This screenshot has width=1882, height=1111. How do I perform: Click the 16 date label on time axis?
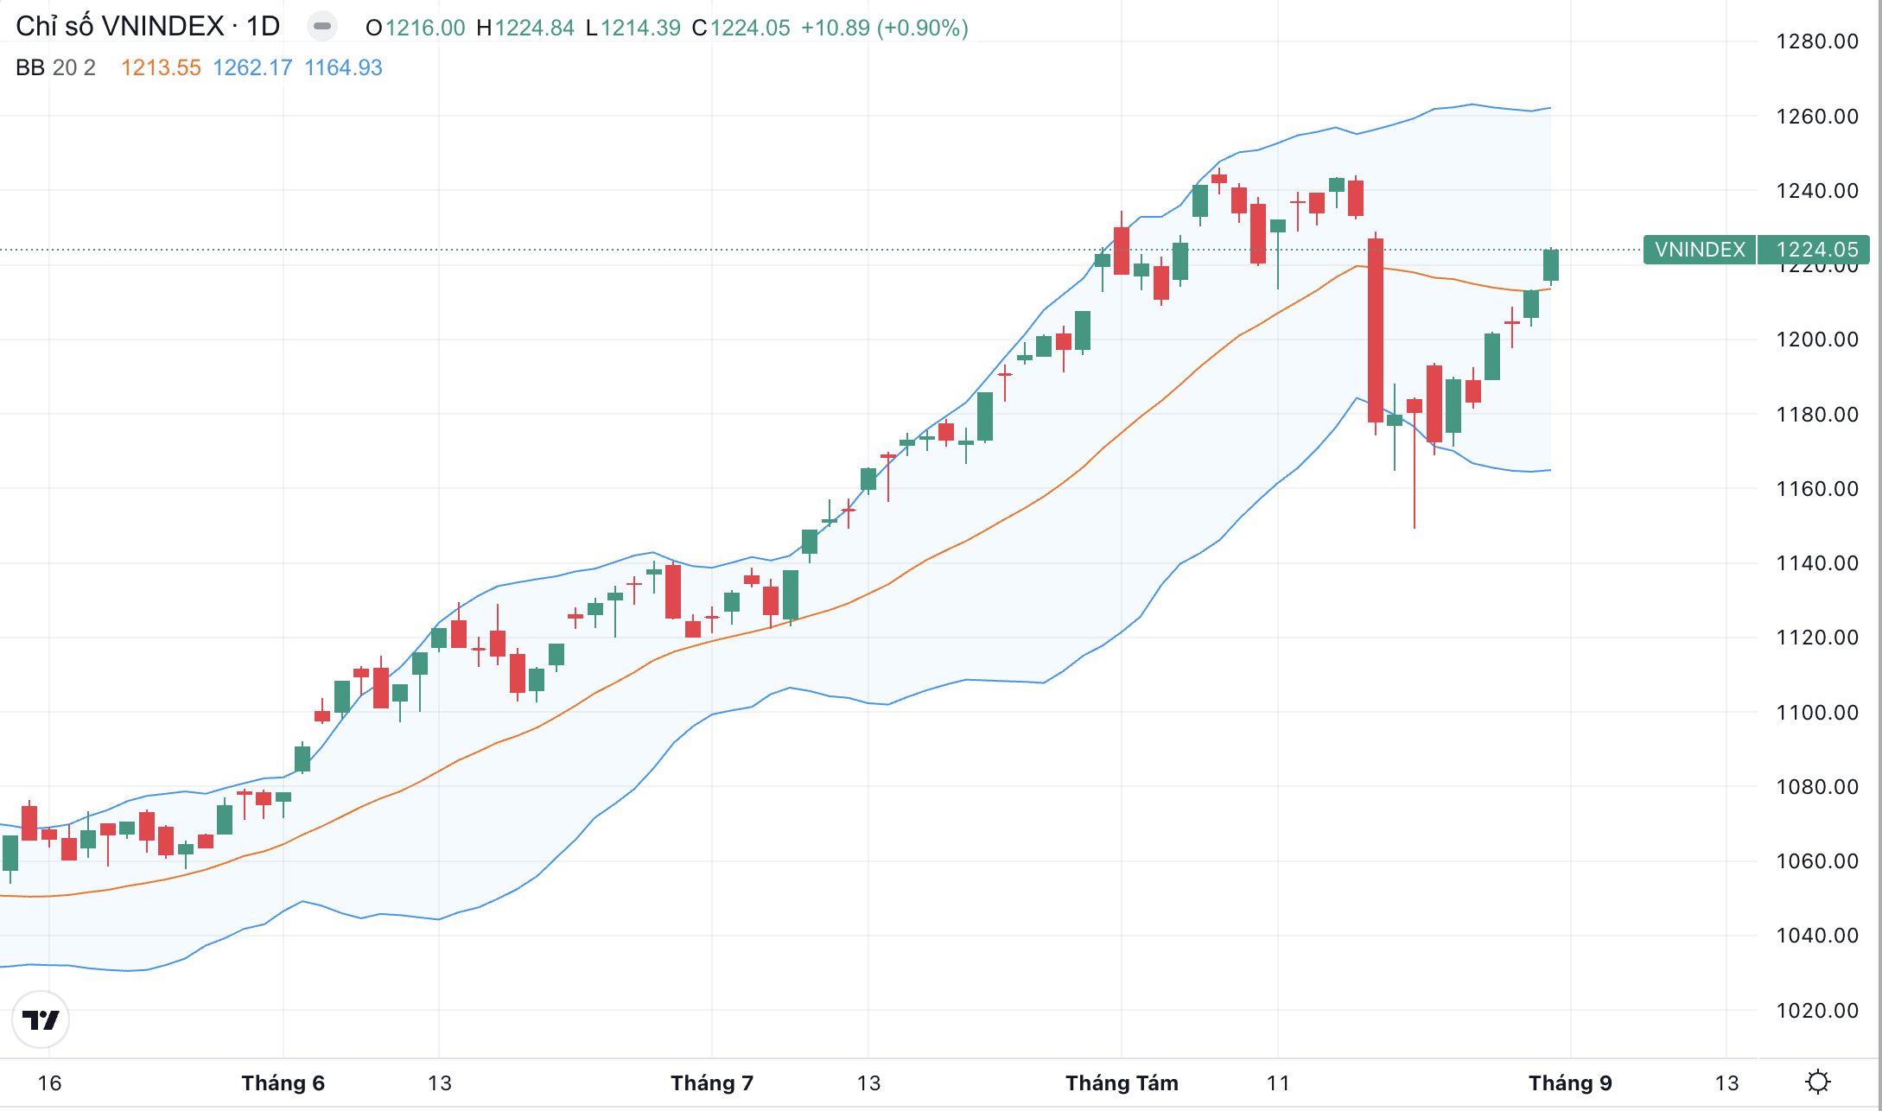click(x=49, y=1083)
